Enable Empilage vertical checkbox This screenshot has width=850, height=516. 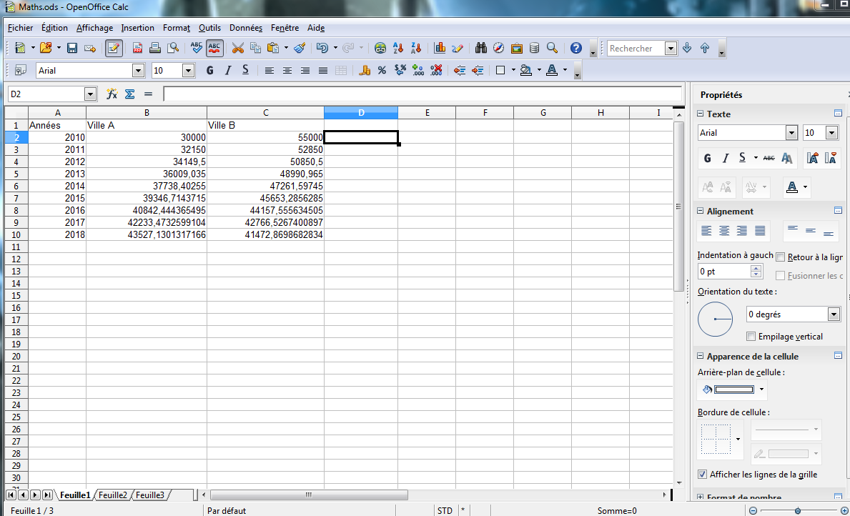coord(751,337)
